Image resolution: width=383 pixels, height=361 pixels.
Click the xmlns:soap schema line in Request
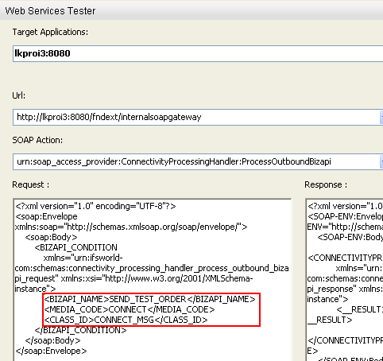coord(131,227)
